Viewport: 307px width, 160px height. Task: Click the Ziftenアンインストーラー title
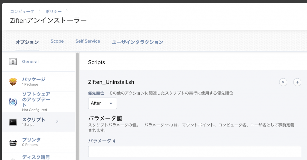pyautogui.click(x=48, y=20)
